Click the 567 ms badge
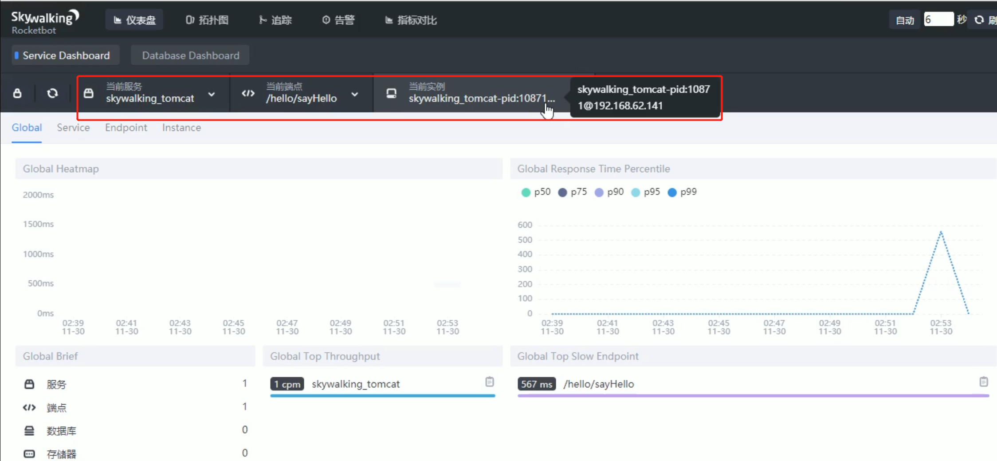This screenshot has width=997, height=461. tap(537, 384)
